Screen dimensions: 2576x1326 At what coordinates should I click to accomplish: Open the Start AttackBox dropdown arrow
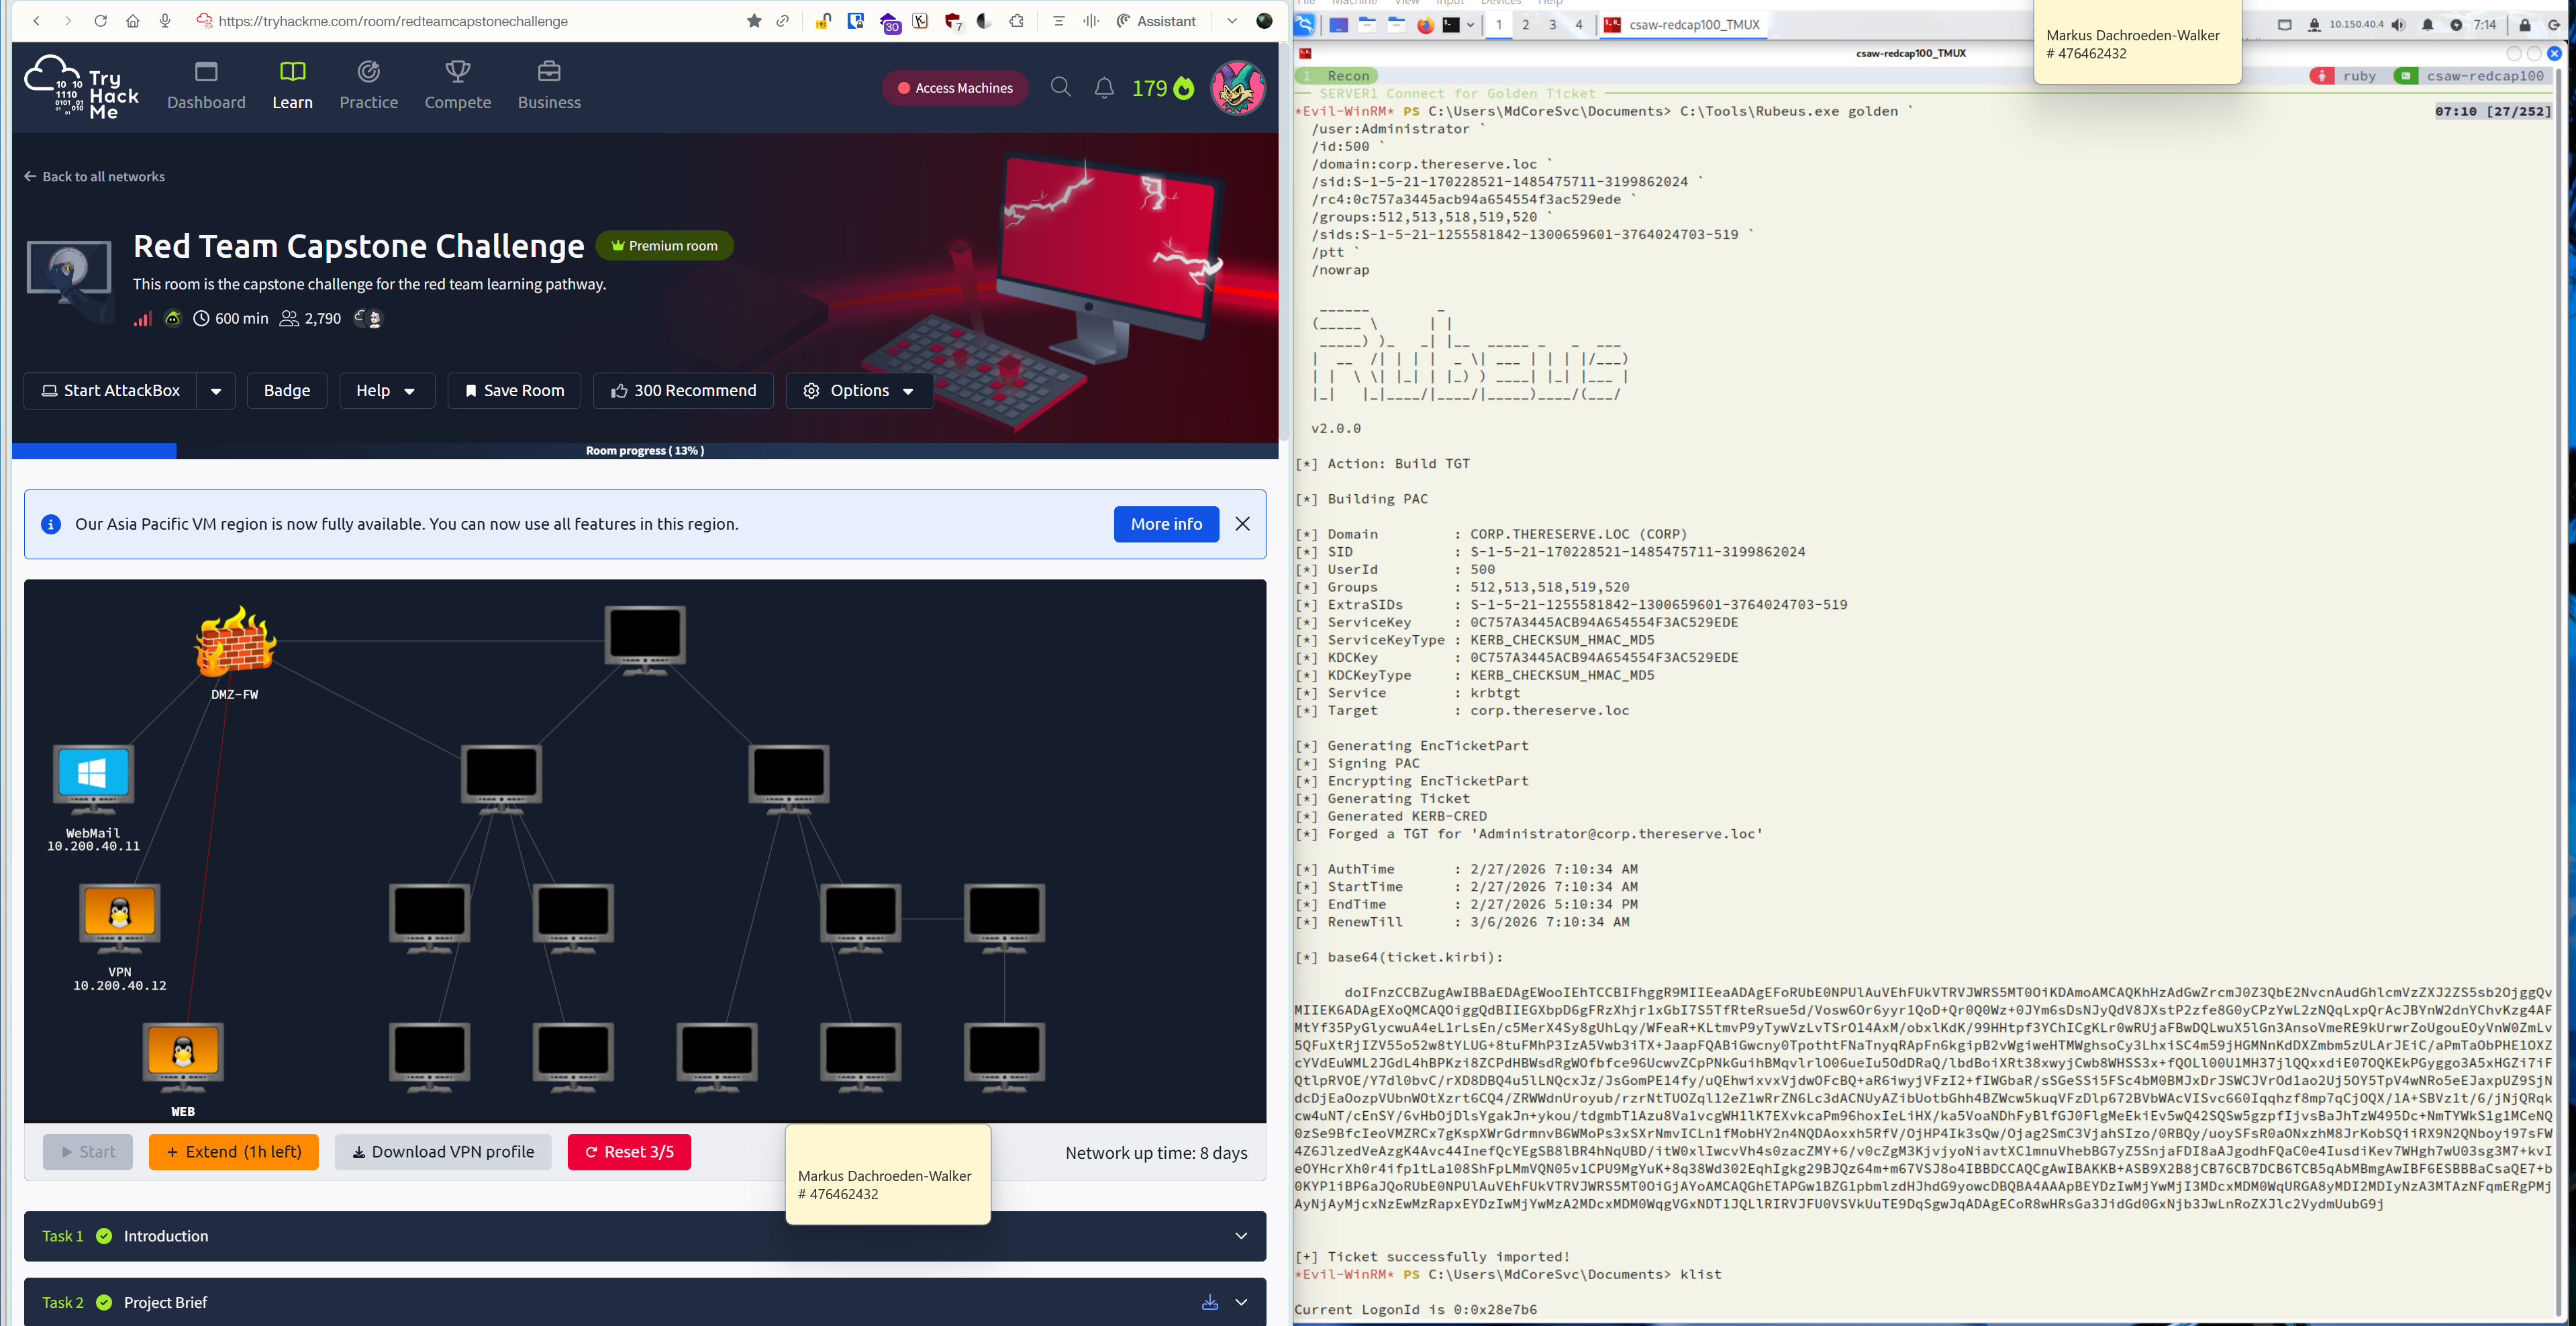[216, 391]
